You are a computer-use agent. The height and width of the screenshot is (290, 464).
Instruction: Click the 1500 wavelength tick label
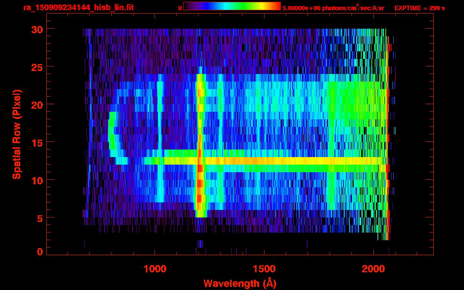pos(264,269)
